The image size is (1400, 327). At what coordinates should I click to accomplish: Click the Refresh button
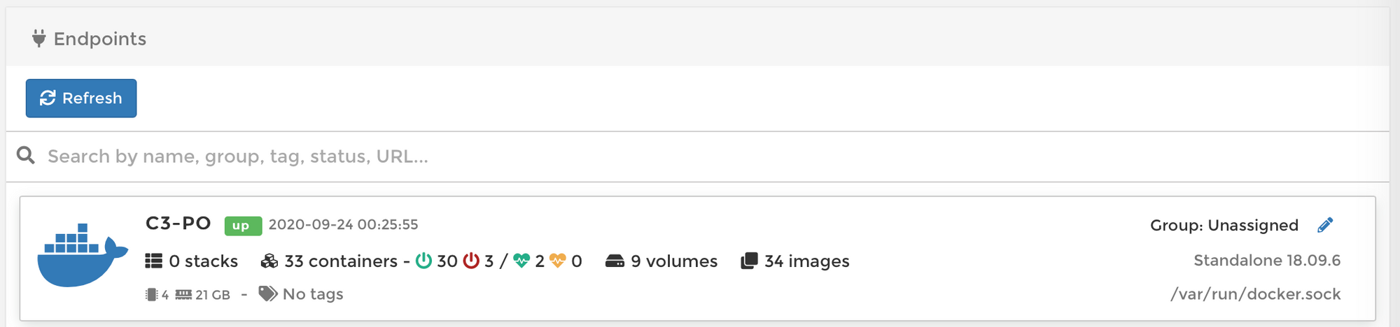coord(81,99)
